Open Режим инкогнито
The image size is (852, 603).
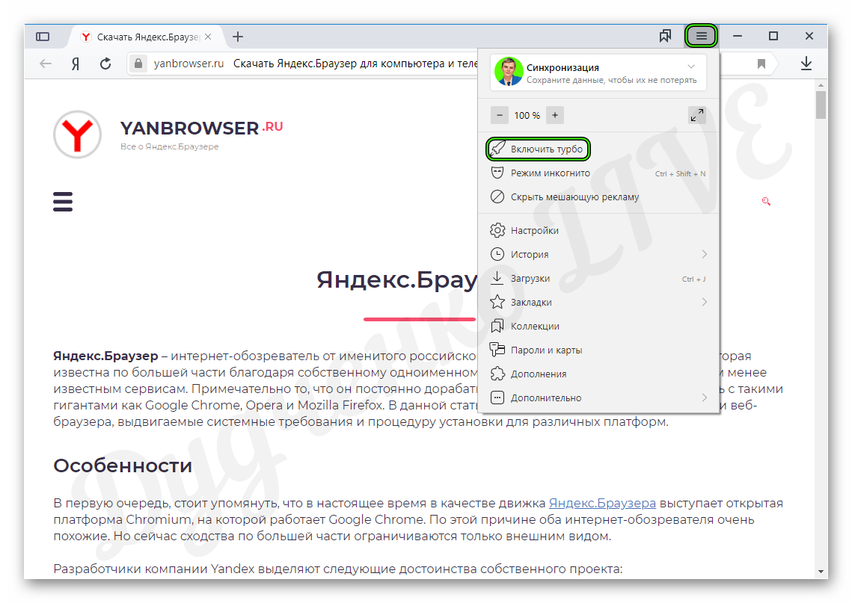click(598, 173)
